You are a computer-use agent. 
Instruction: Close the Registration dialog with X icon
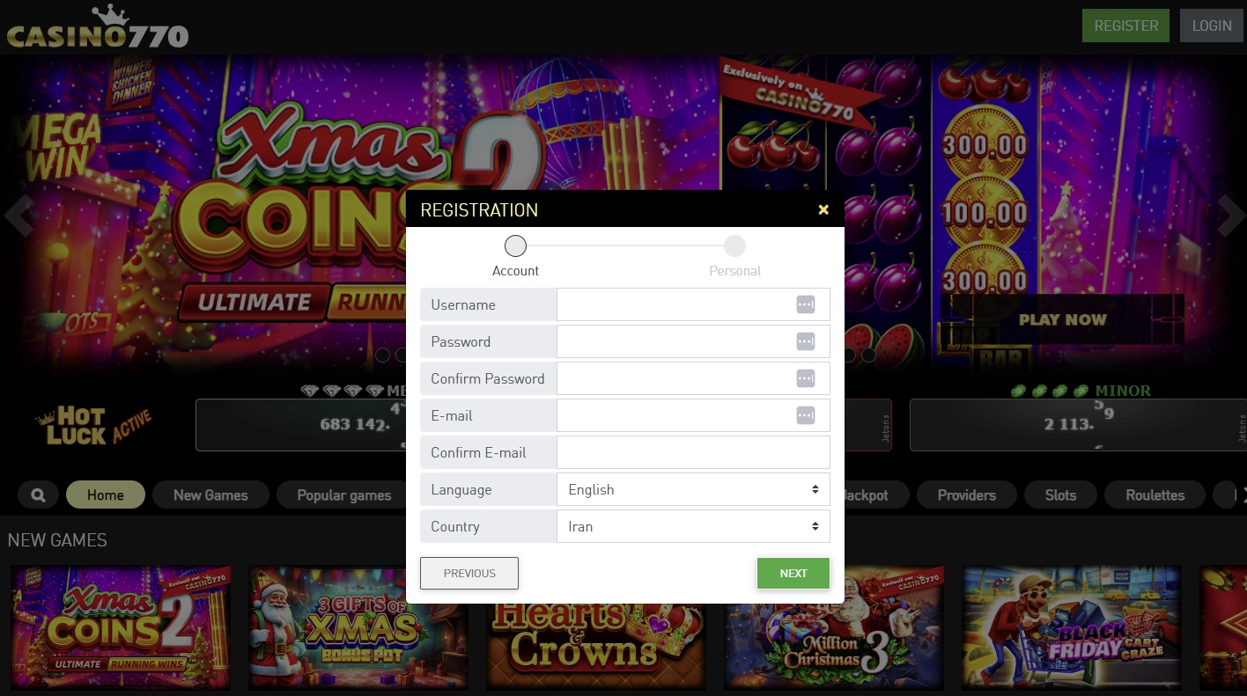pyautogui.click(x=823, y=209)
